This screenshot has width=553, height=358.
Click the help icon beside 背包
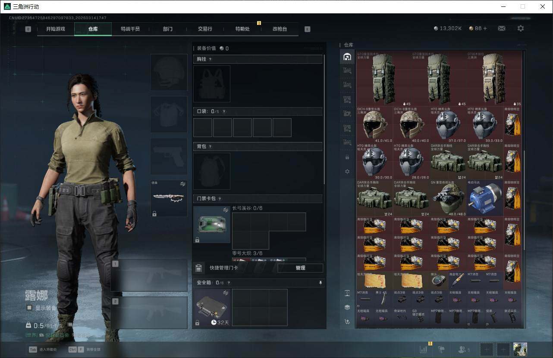(x=211, y=147)
